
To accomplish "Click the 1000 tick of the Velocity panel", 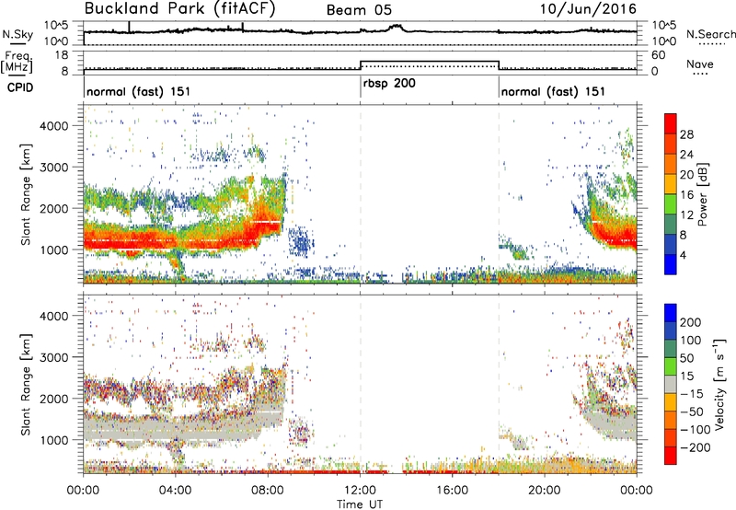I will point(54,440).
